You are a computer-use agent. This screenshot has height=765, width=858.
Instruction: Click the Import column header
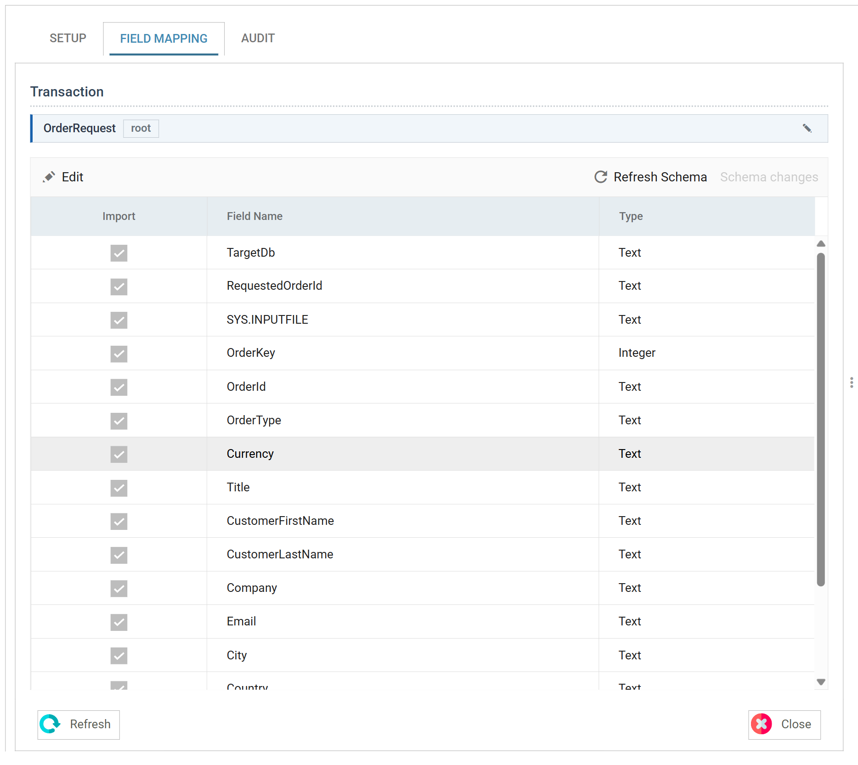(x=119, y=216)
